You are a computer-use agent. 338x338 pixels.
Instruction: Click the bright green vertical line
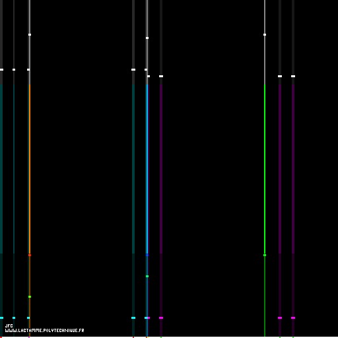(x=265, y=170)
